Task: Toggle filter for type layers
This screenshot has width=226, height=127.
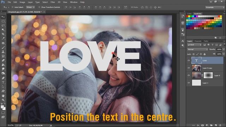Action: [213, 45]
